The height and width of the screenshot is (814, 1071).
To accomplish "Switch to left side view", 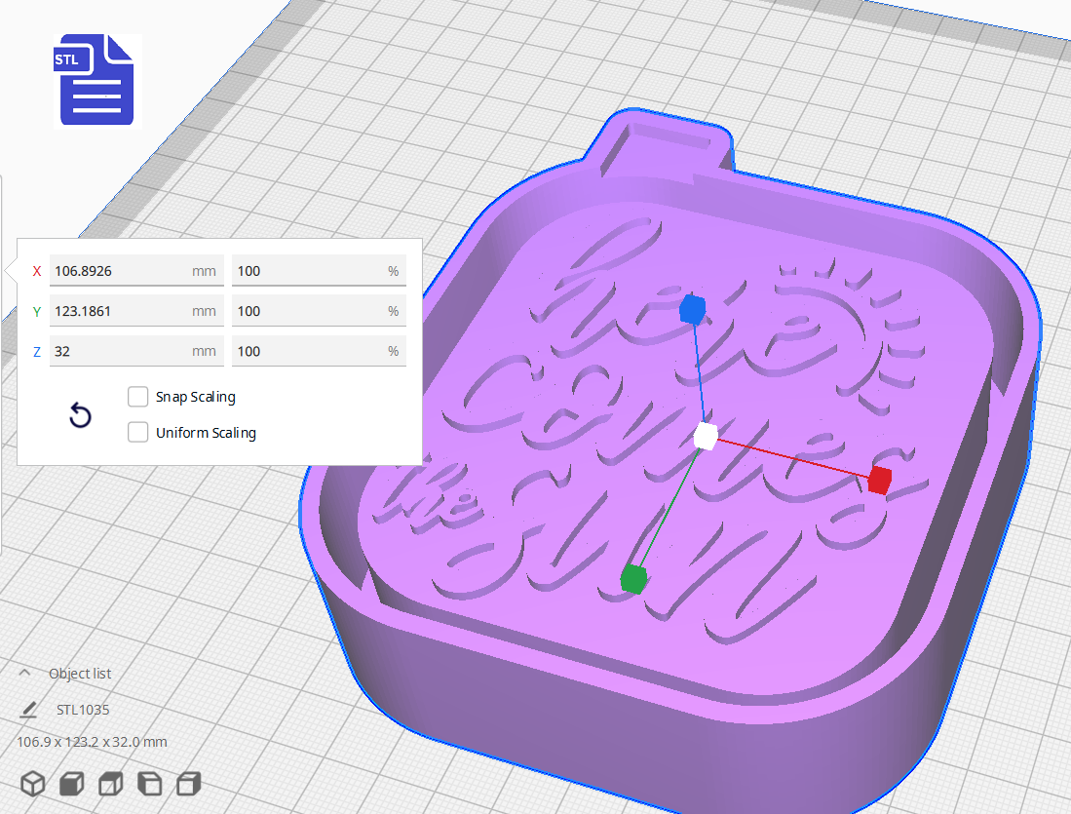I will (149, 782).
